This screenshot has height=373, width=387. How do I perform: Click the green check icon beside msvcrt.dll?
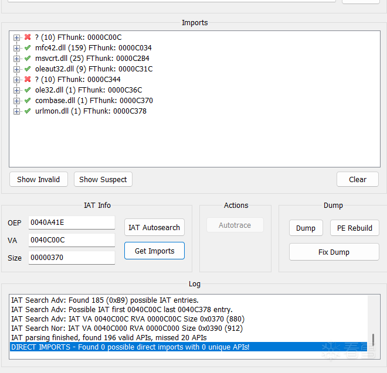point(28,58)
